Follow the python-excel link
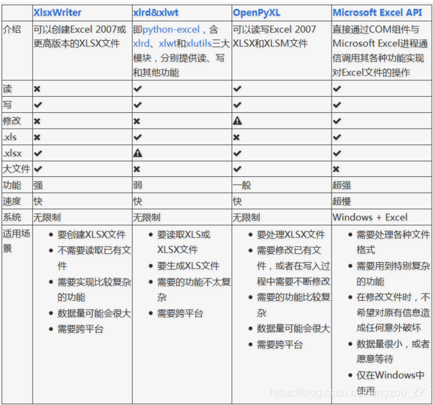This screenshot has height=405, width=433. coord(171,29)
